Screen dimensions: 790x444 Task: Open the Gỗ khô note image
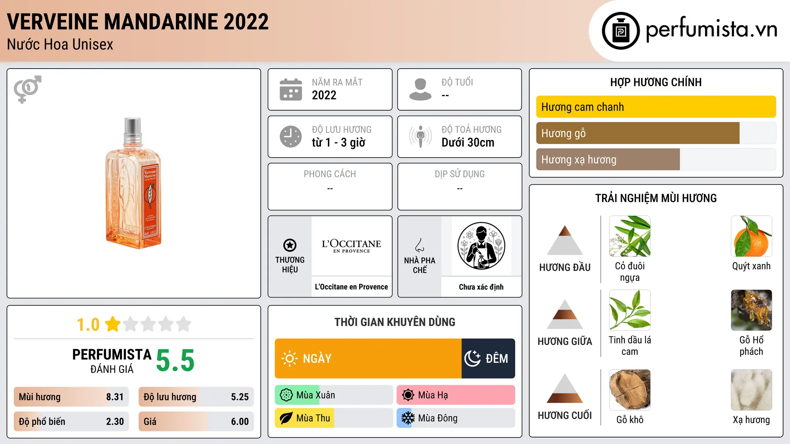630,390
